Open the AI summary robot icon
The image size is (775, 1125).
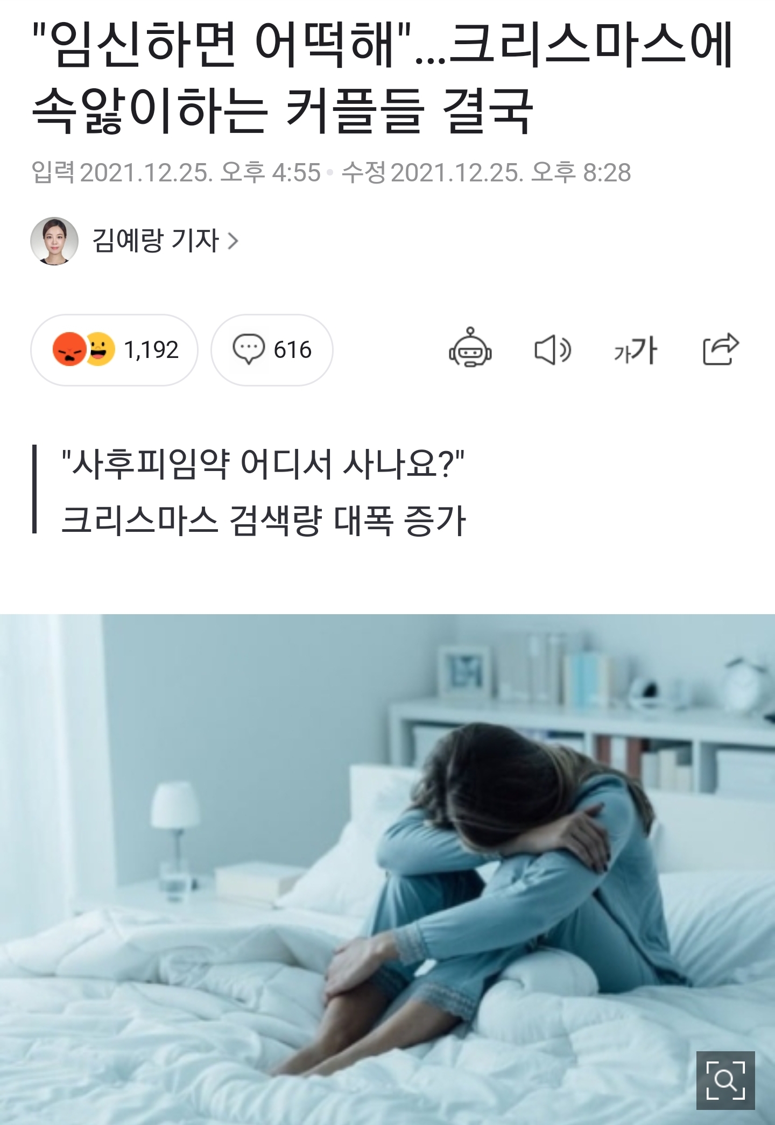tap(470, 348)
